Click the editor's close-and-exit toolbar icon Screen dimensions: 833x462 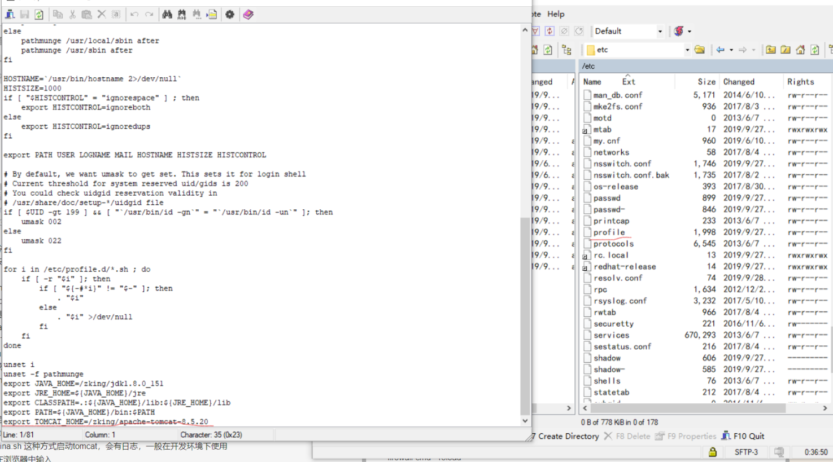pyautogui.click(x=10, y=14)
